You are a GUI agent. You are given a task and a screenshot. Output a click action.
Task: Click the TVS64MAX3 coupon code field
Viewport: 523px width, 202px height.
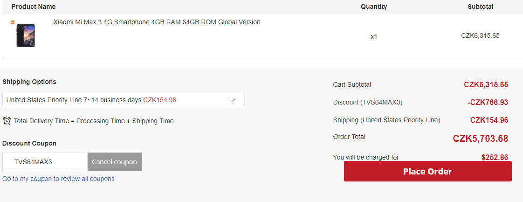coord(45,162)
